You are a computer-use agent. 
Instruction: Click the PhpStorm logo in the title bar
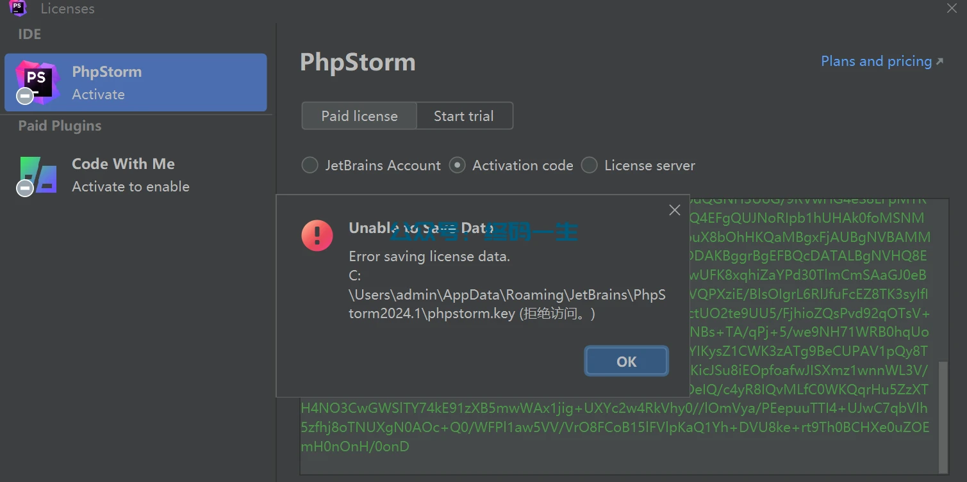click(18, 8)
